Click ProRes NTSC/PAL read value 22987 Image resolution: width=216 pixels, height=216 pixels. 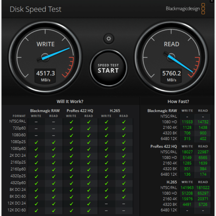point(203,152)
